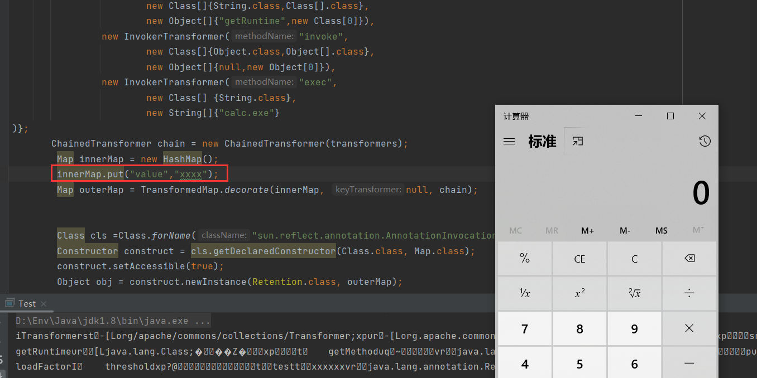Viewport: 757px width, 378px height.
Task: Click the digit 9 key
Action: [x=634, y=328]
